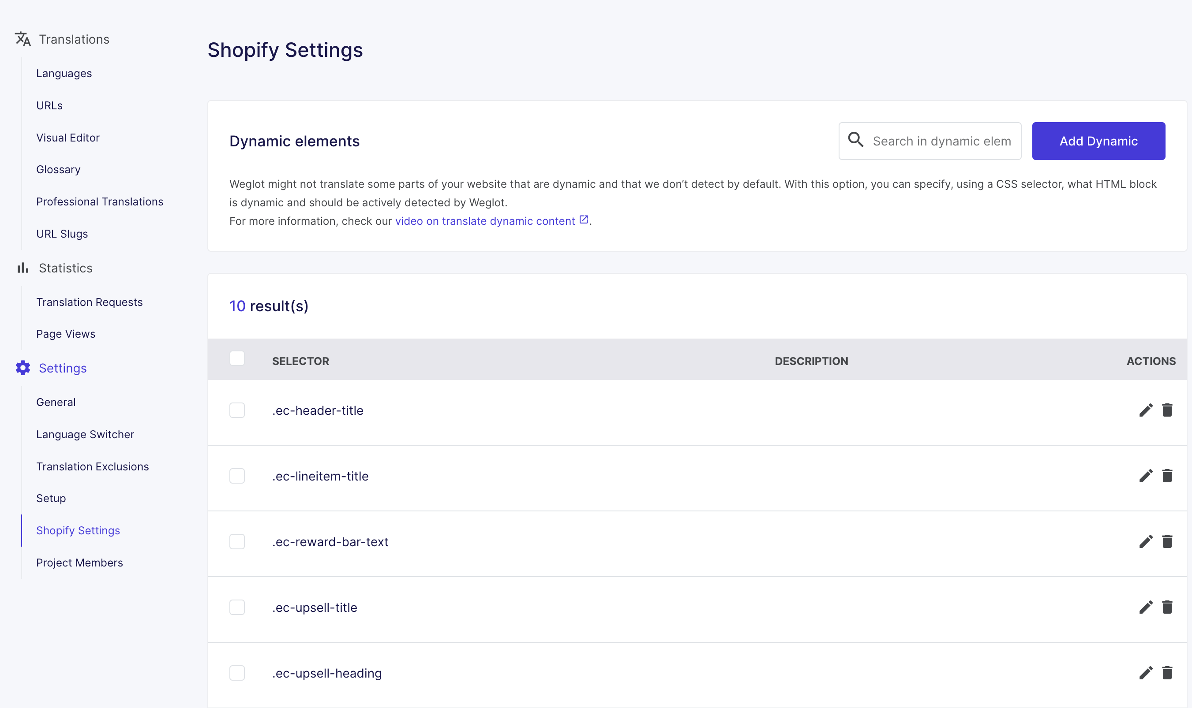Click the ACTIONS column header
1192x708 pixels.
click(x=1151, y=361)
